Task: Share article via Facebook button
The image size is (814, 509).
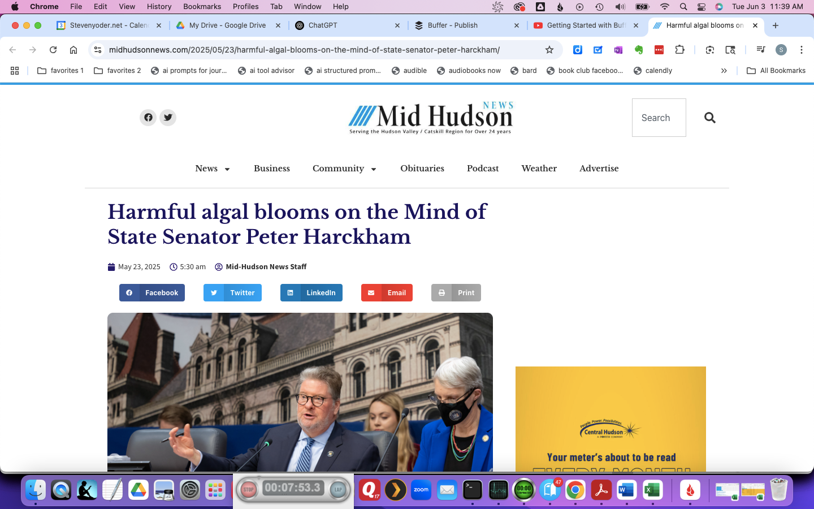Action: (152, 293)
